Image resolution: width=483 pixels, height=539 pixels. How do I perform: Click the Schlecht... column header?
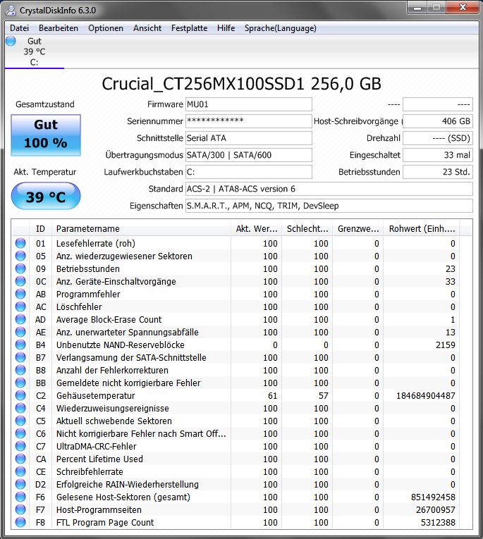click(x=307, y=228)
